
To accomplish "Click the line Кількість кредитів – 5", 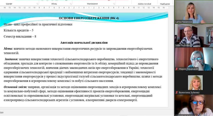I will pos(19,30).
